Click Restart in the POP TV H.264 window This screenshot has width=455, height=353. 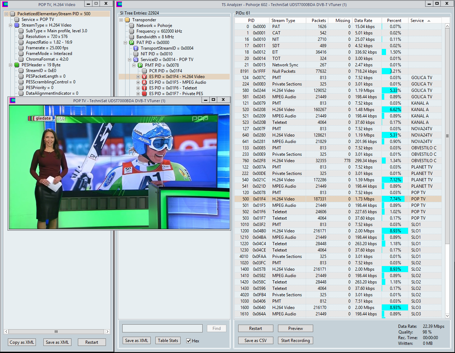tap(92, 342)
